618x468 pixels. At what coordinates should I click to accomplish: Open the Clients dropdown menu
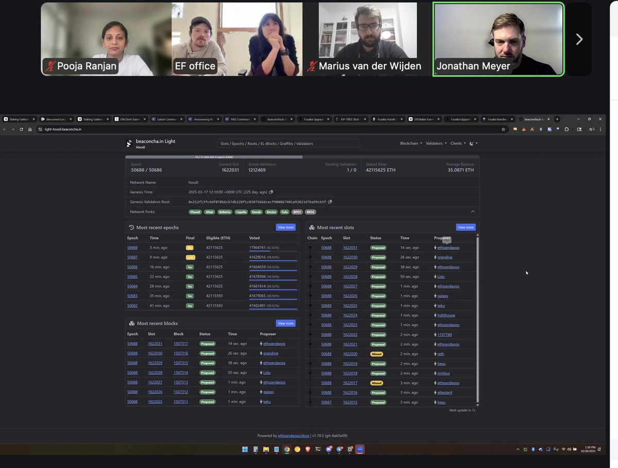tap(458, 143)
